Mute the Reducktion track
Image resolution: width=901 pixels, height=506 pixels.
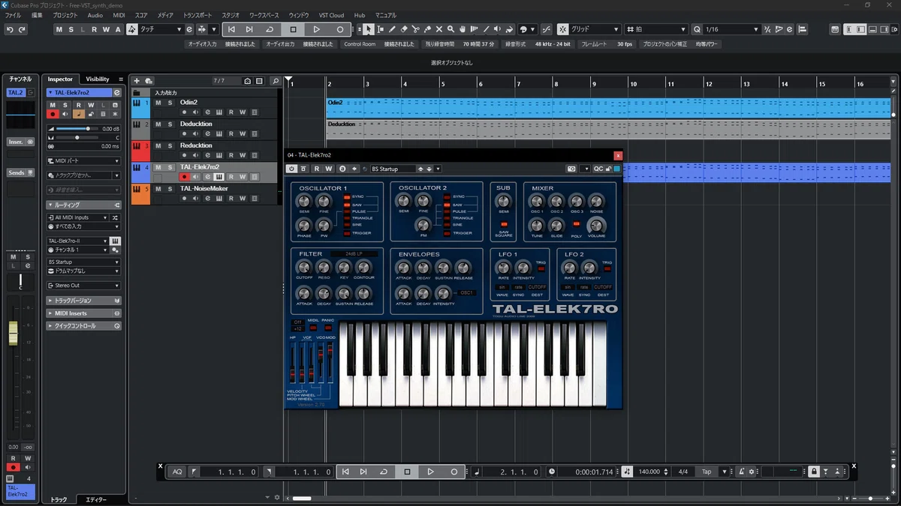(158, 145)
